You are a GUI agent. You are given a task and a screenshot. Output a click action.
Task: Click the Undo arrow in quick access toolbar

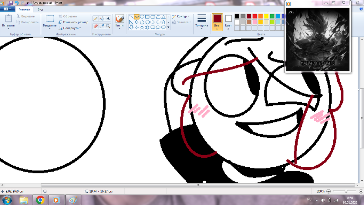[17, 3]
